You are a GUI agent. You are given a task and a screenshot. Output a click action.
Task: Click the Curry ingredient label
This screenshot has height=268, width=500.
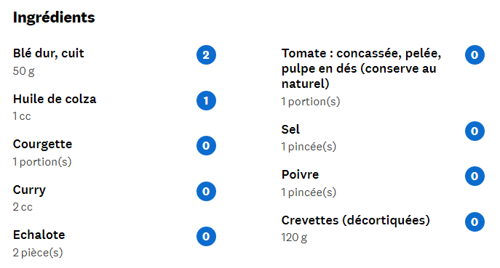tap(29, 190)
